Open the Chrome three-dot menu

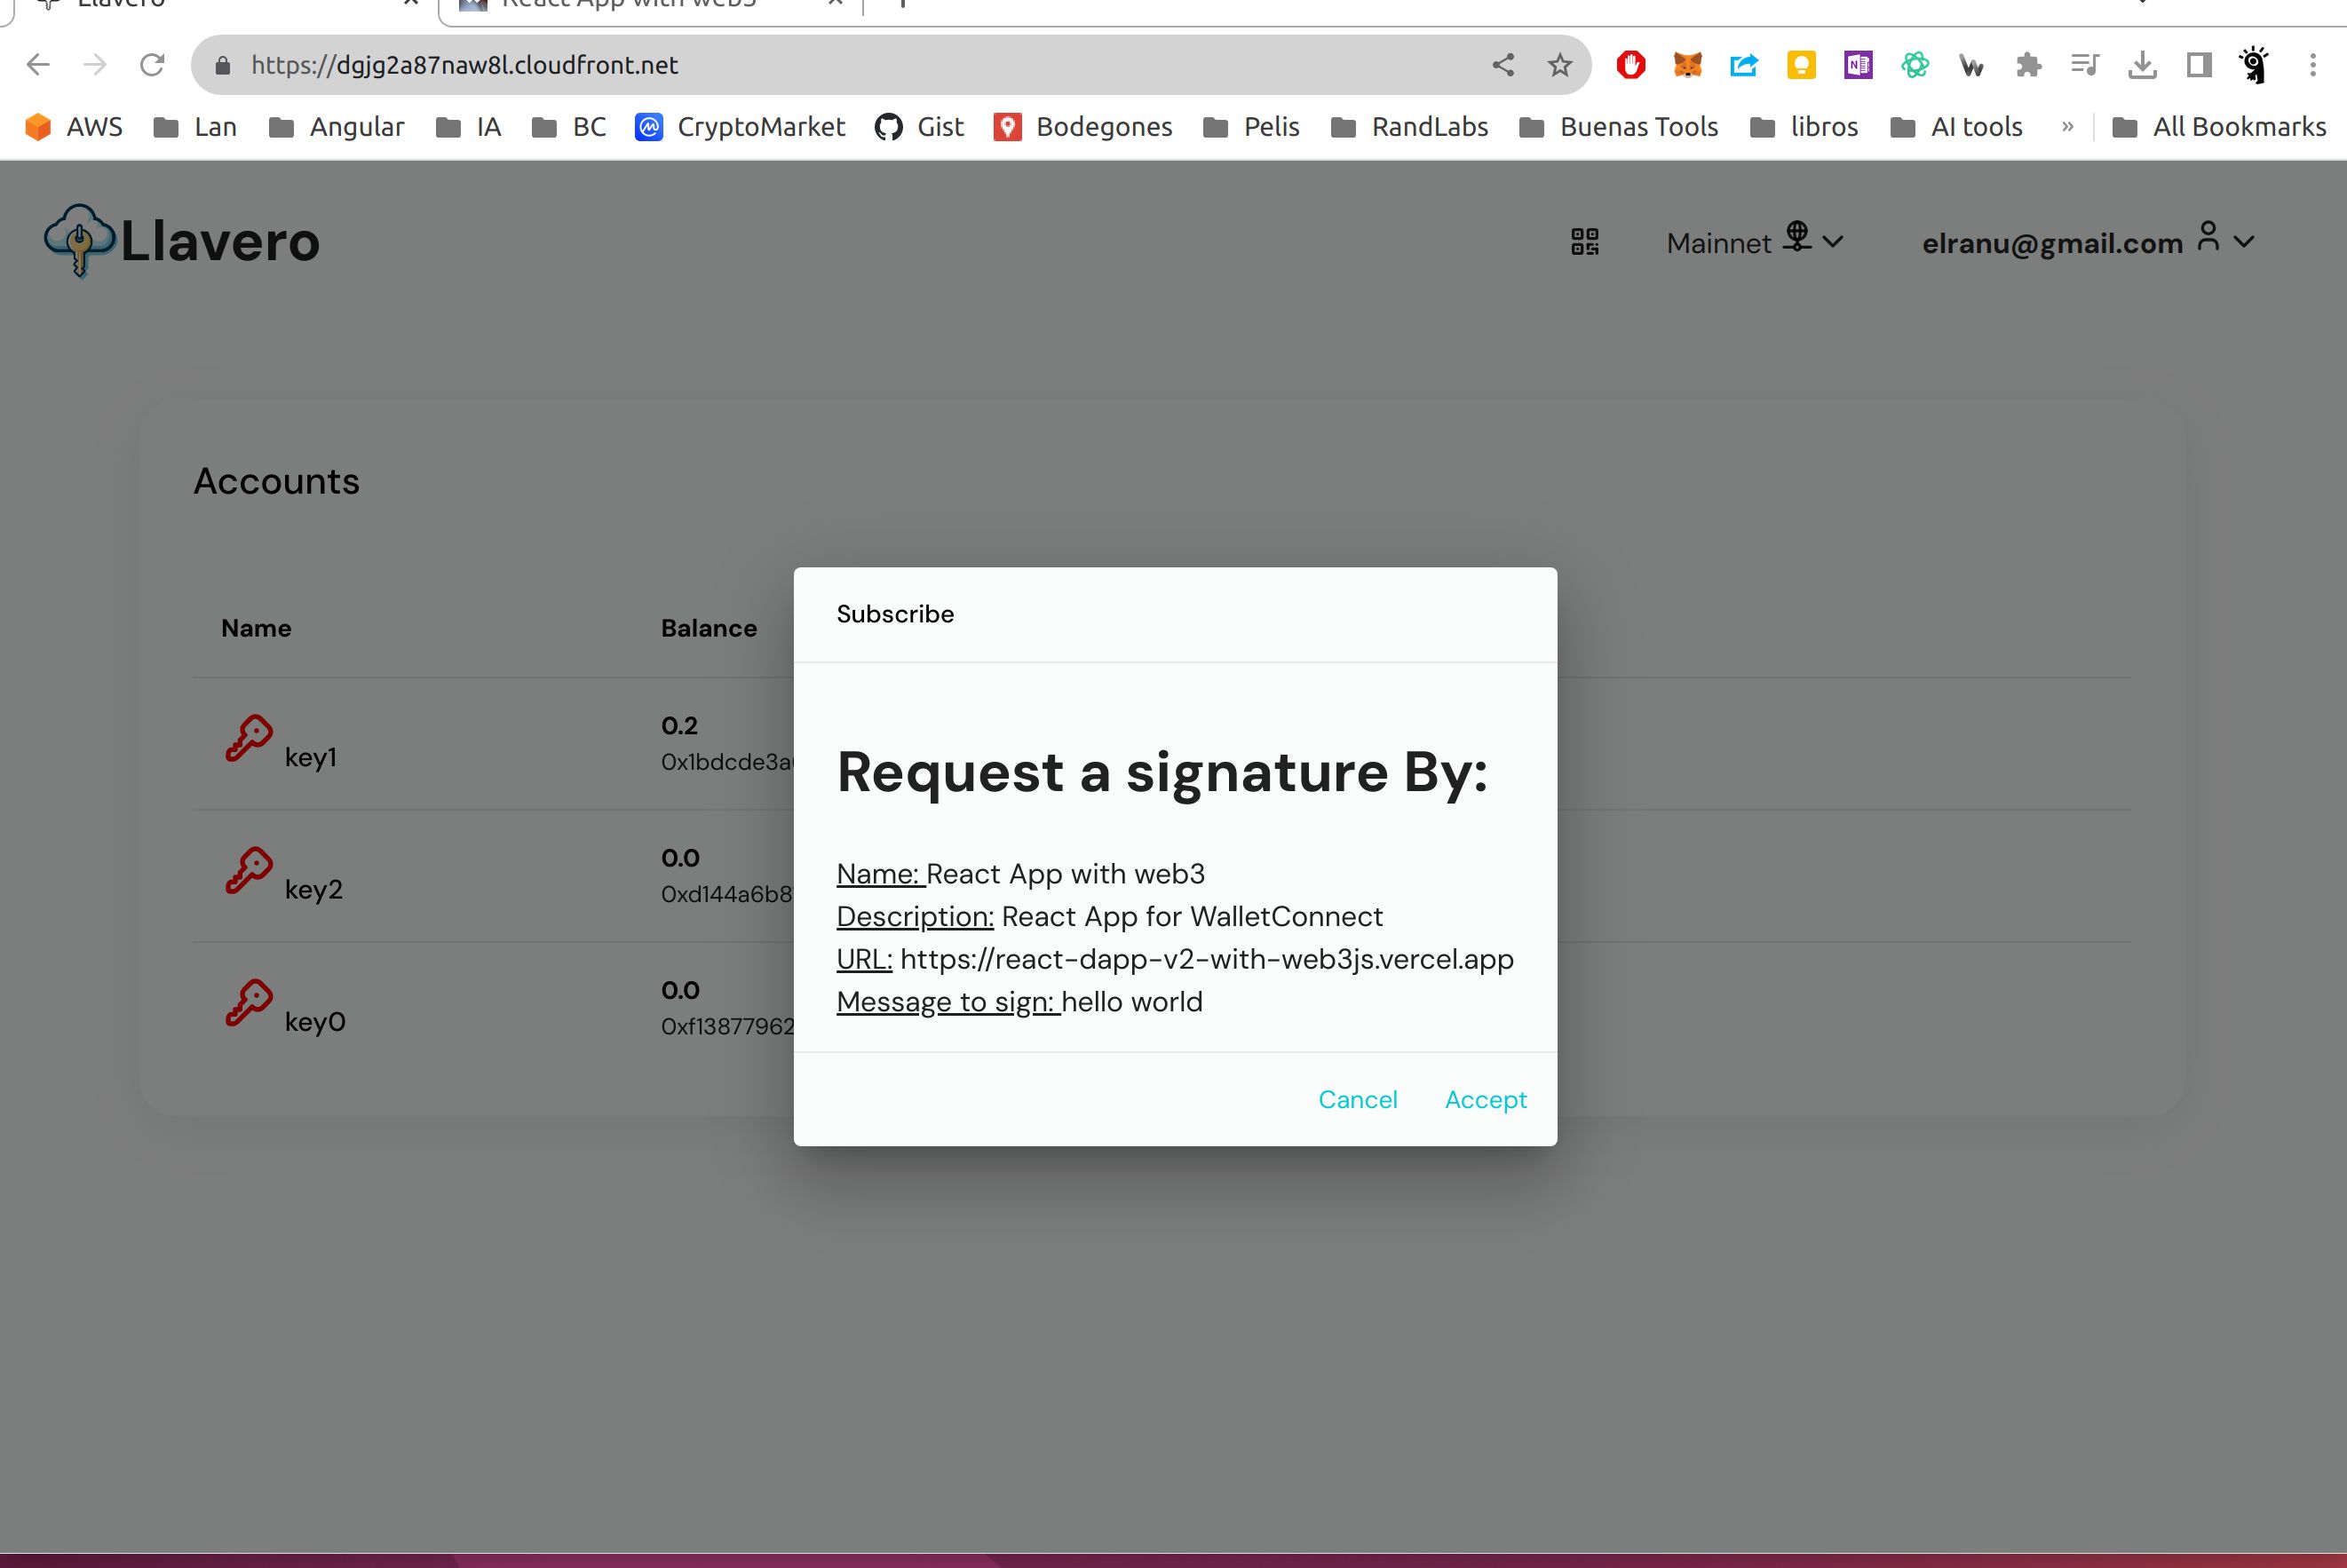(2313, 65)
